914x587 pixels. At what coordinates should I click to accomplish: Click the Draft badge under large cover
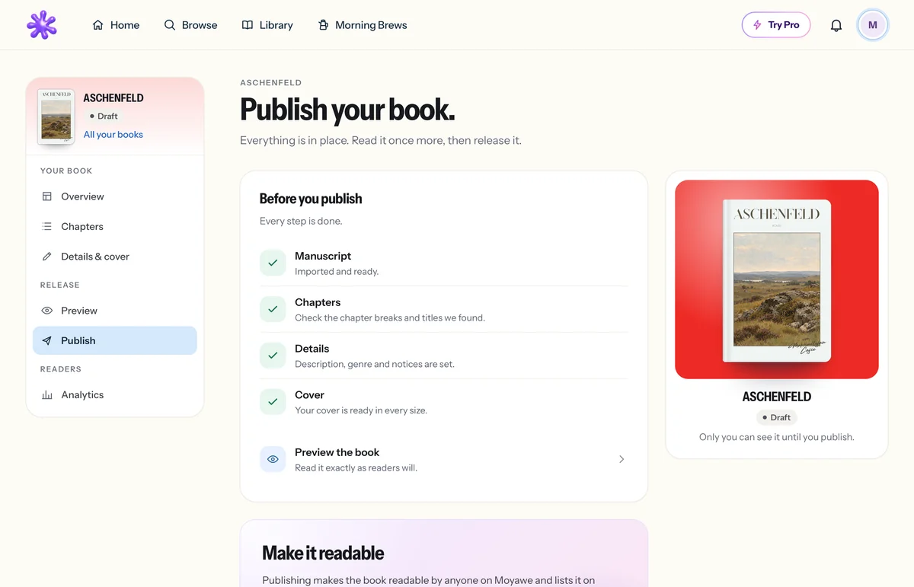click(x=777, y=417)
